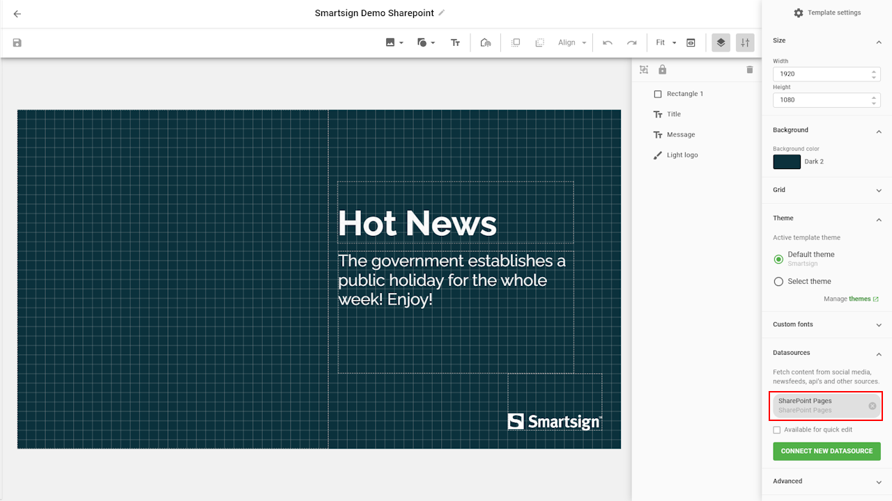Select the Light logo layer
Screen dimensions: 892x501
click(x=682, y=155)
